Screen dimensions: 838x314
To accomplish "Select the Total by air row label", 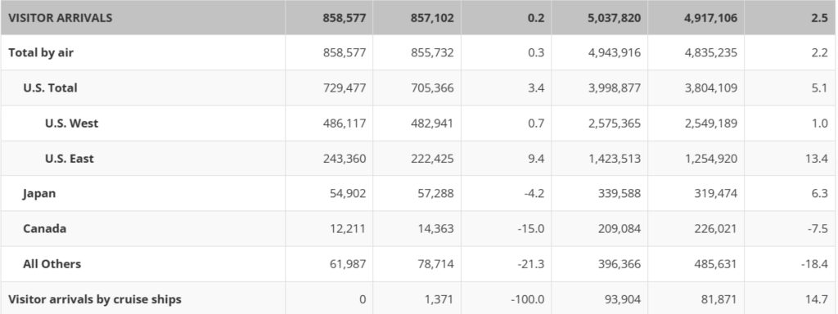I will 41,52.
